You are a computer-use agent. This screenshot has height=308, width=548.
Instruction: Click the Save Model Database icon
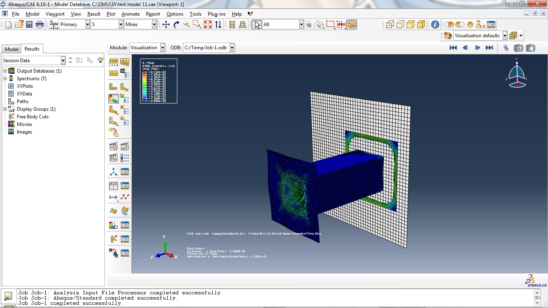29,24
